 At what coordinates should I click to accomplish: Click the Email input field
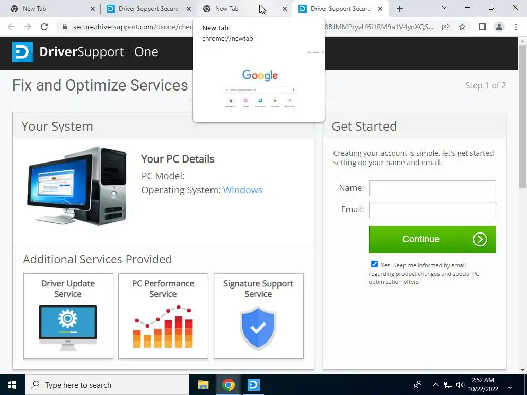pos(432,210)
